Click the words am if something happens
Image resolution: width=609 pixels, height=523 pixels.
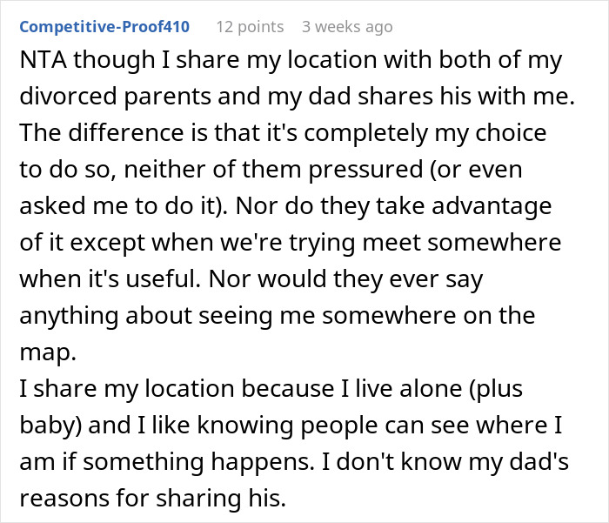[x=167, y=461]
